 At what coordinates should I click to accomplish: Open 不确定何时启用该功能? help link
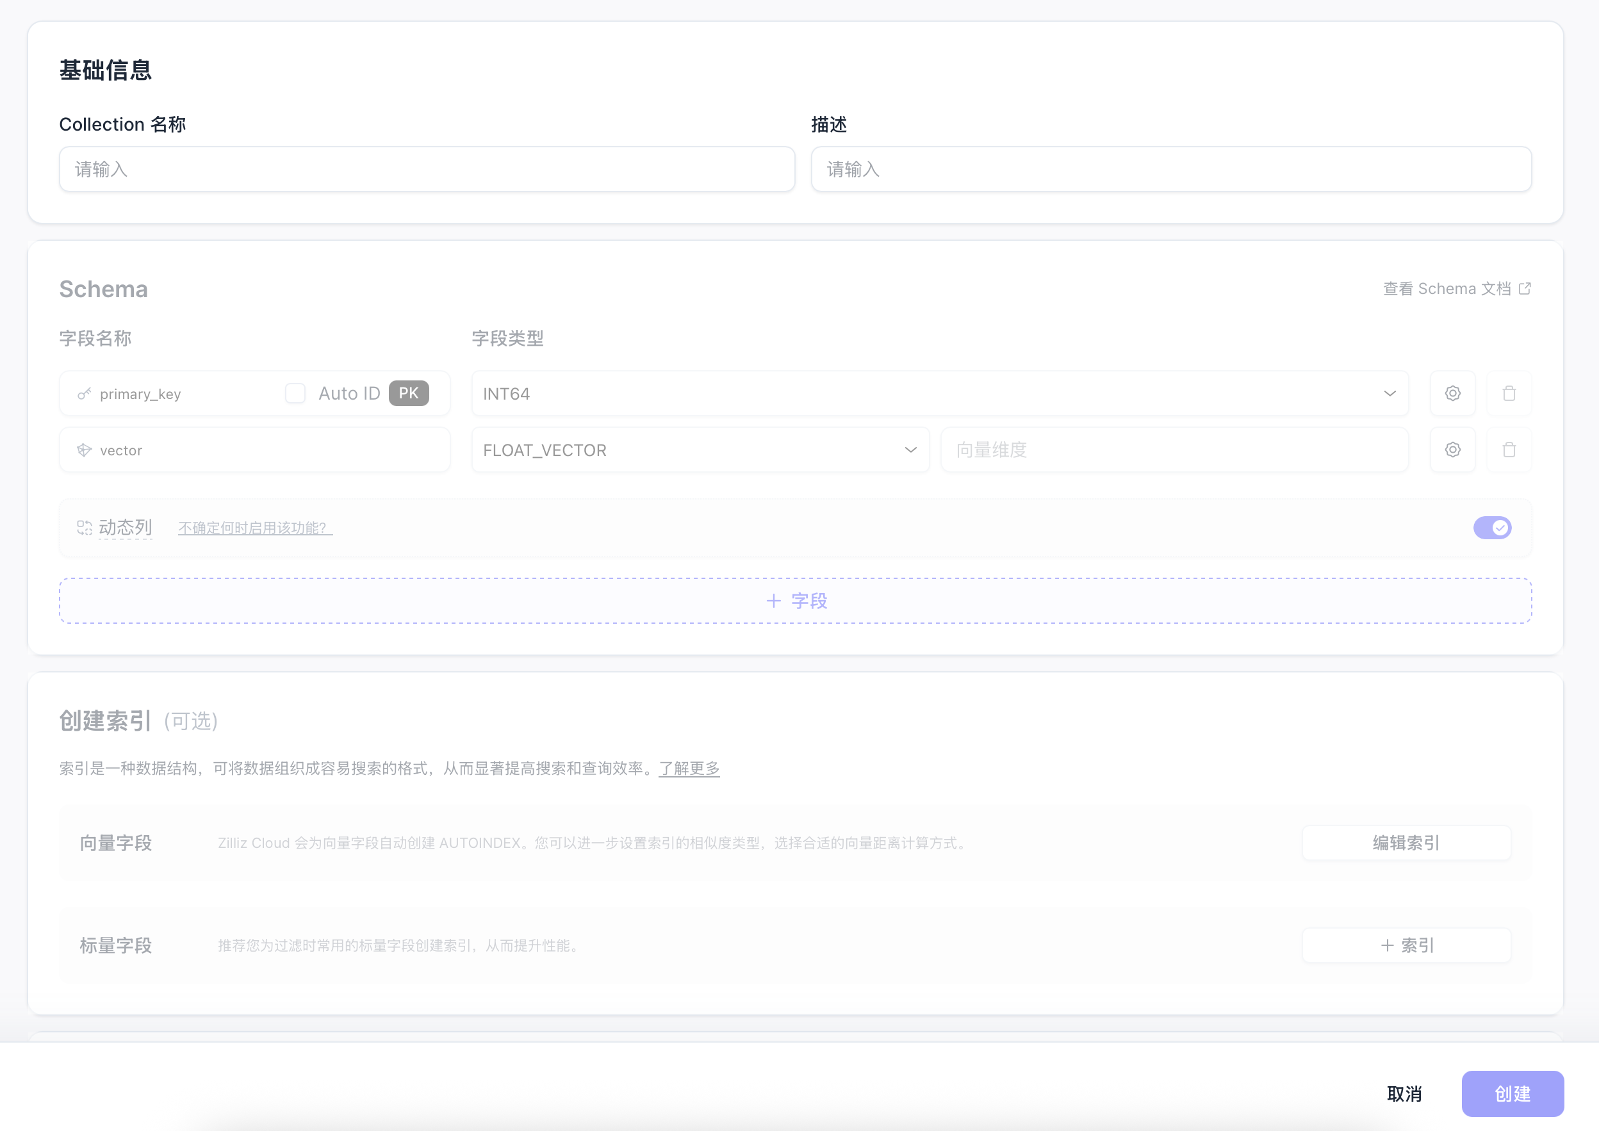[x=255, y=528]
